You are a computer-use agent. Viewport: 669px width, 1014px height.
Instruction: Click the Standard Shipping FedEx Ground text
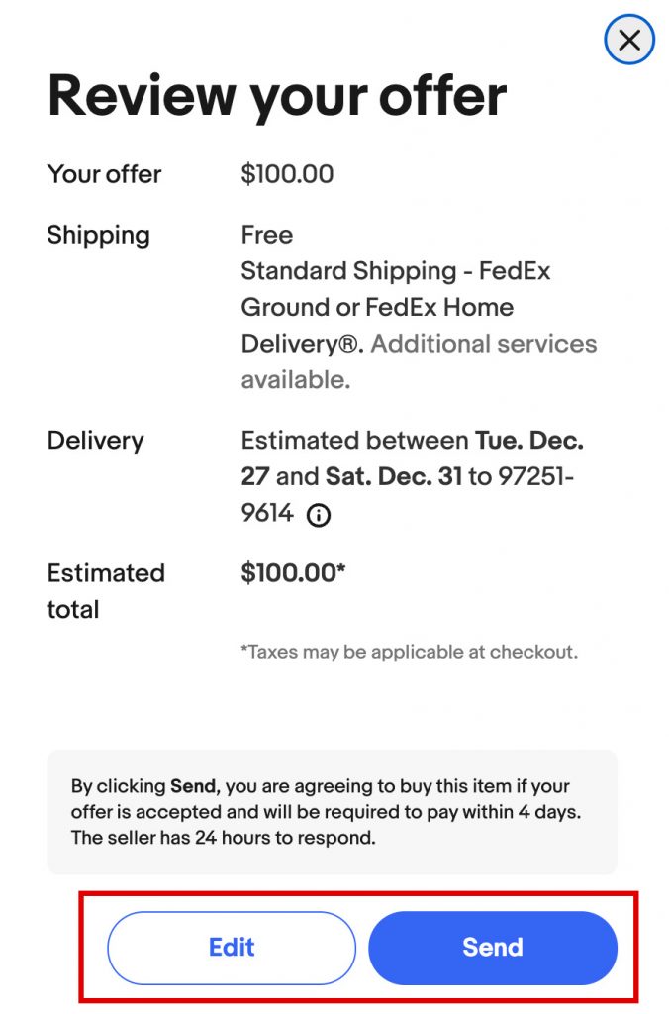tap(395, 289)
